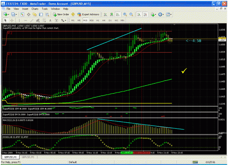This screenshot has height=165, width=228.
Task: Zoom in on the chart
Action: point(125,14)
